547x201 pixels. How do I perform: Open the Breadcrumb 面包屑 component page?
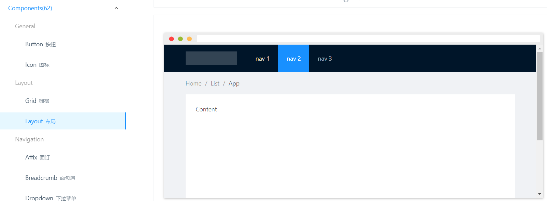[50, 178]
